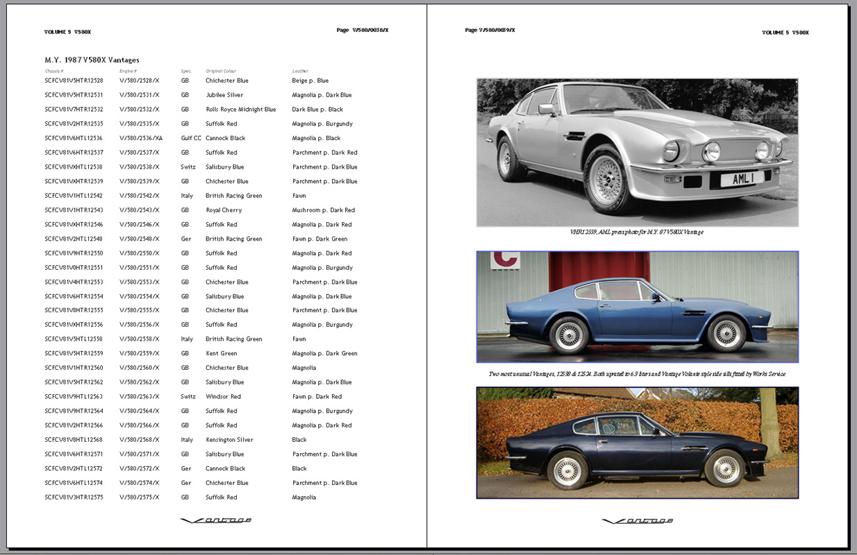Click the caption under the silver car photo
Screen dimensions: 857x555
(637, 232)
